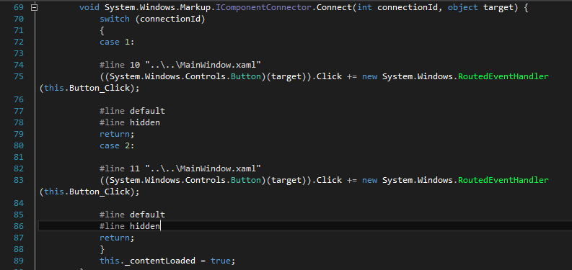
Task: Click the closing brace on line 88
Action: pos(102,249)
